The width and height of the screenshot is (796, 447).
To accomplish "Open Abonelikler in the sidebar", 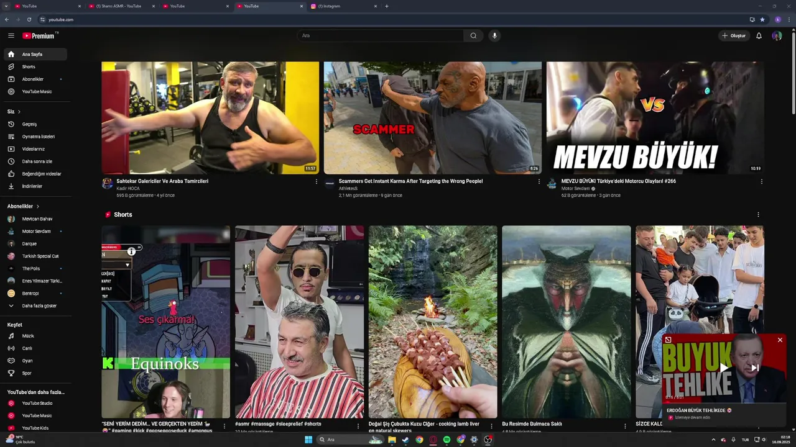I will pos(37,79).
